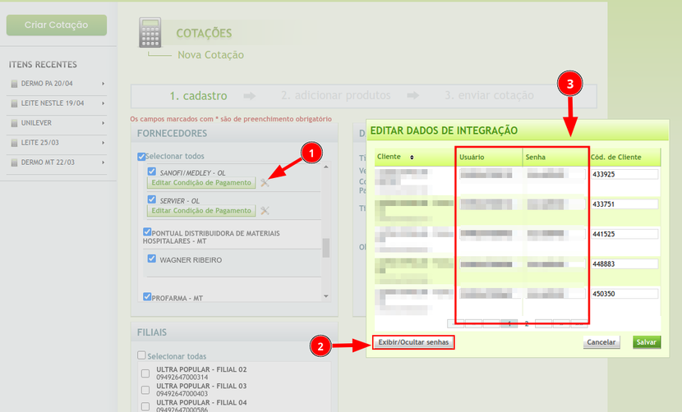Click the LEITE NESTLE 19/04 item icon
This screenshot has height=412, width=682.
(14, 103)
